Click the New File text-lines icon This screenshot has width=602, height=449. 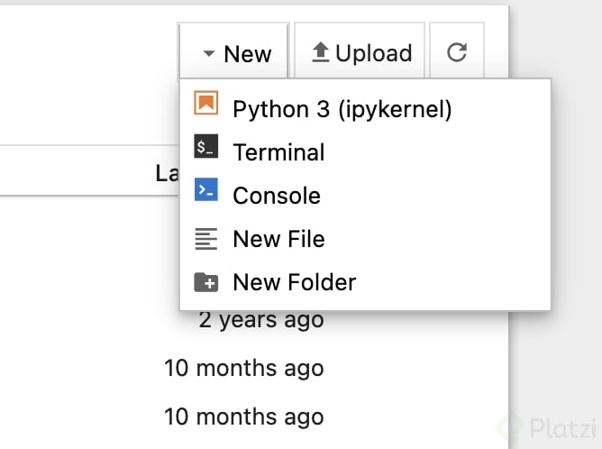[206, 239]
